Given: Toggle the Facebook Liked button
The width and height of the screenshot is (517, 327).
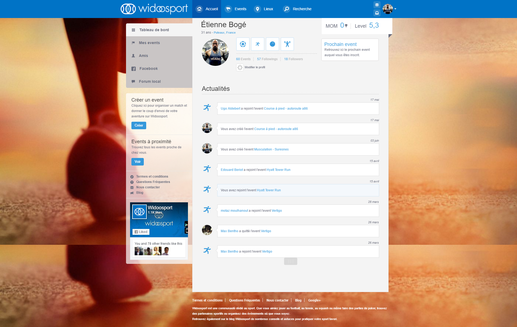Looking at the screenshot, I should pos(141,232).
